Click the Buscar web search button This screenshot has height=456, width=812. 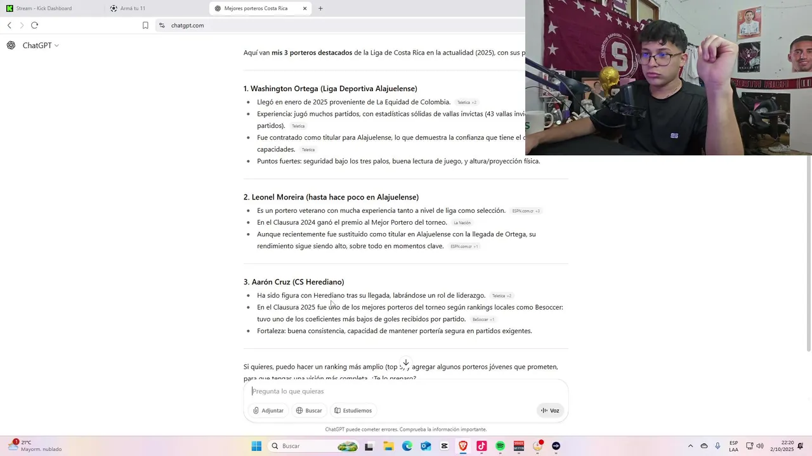(x=309, y=410)
